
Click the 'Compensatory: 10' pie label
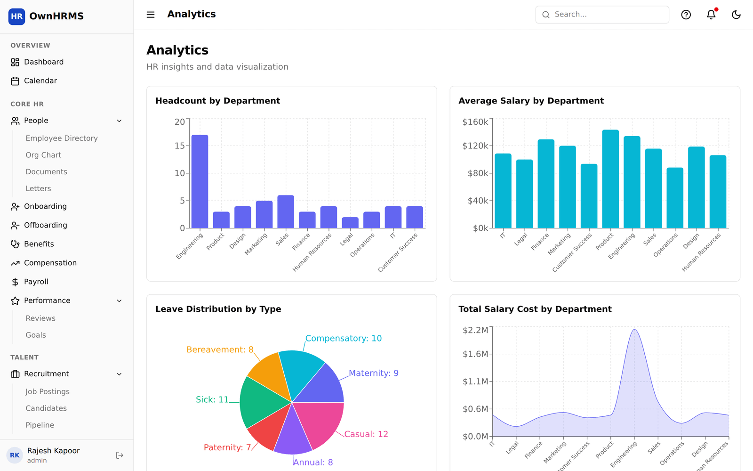pyautogui.click(x=344, y=339)
